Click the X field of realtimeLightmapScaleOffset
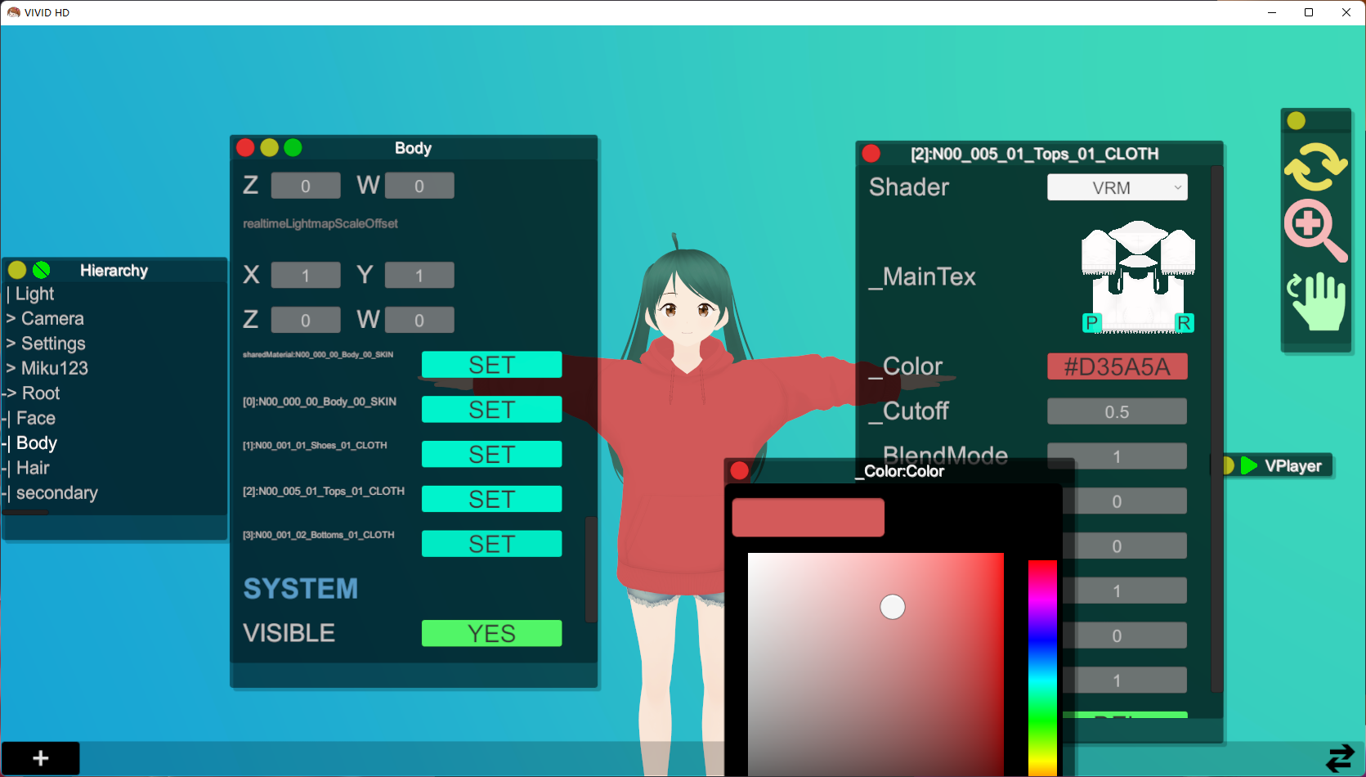This screenshot has height=777, width=1366. (306, 276)
